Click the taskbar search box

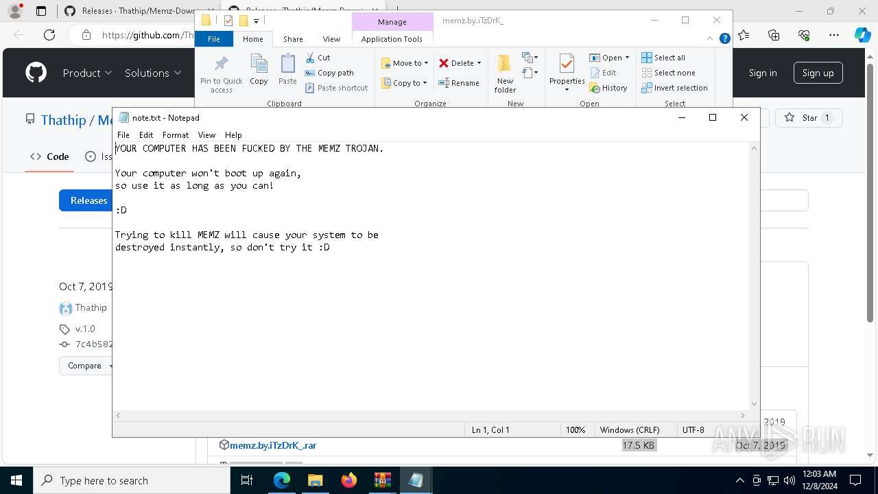(x=132, y=480)
